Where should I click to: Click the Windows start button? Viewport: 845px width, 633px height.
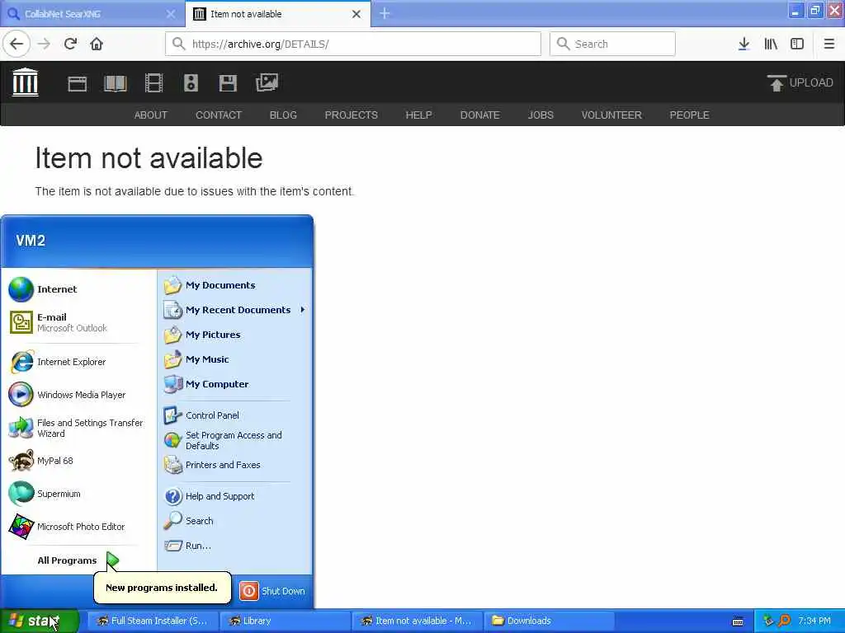(40, 621)
